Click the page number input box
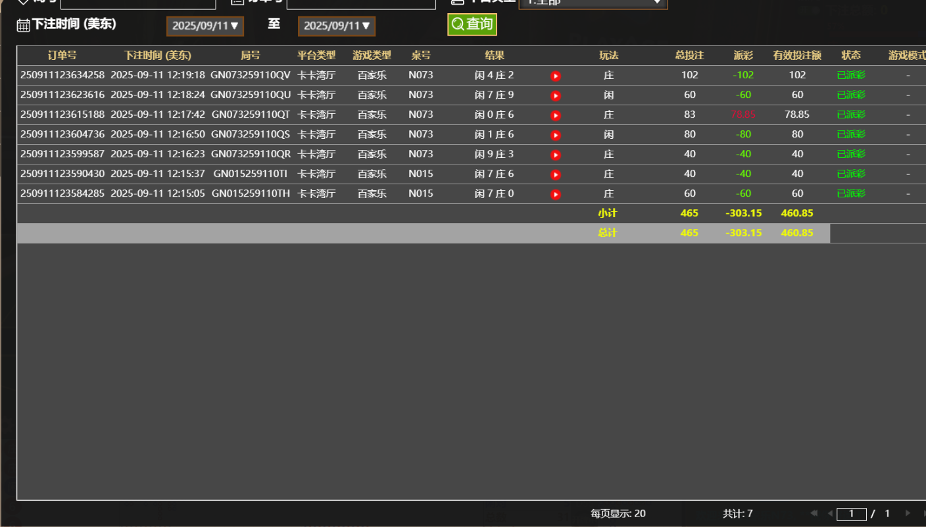The height and width of the screenshot is (527, 926). click(x=851, y=514)
